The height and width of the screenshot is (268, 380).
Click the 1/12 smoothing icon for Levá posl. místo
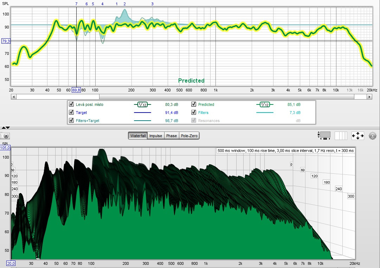[142, 104]
